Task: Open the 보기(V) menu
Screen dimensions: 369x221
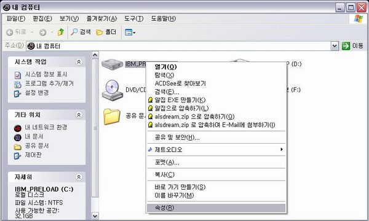Action: pyautogui.click(x=69, y=18)
